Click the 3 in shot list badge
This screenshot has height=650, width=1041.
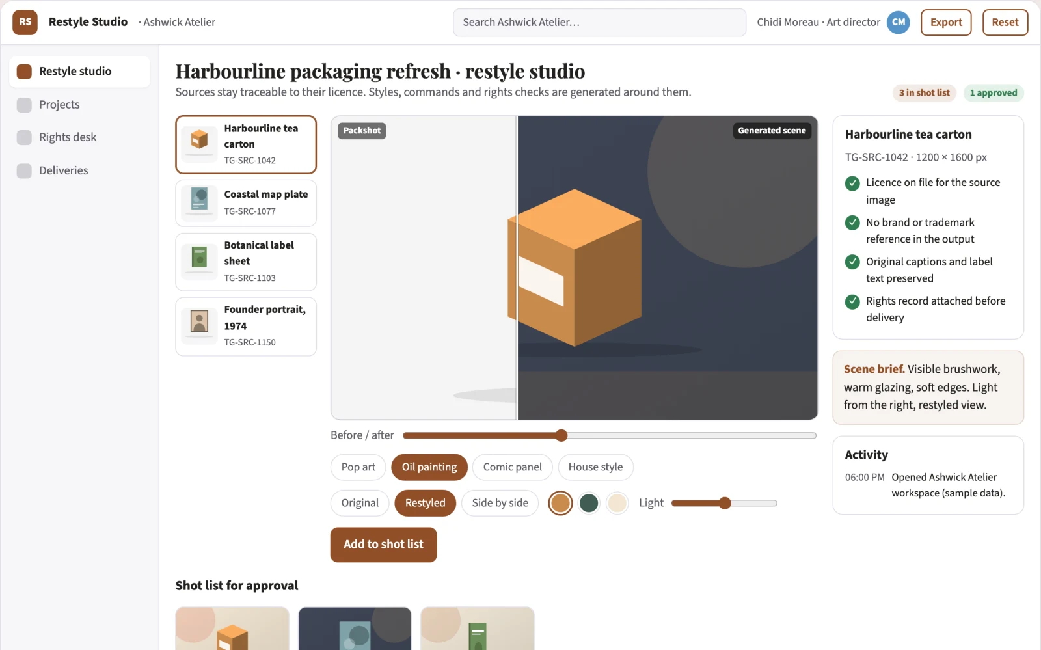coord(925,93)
